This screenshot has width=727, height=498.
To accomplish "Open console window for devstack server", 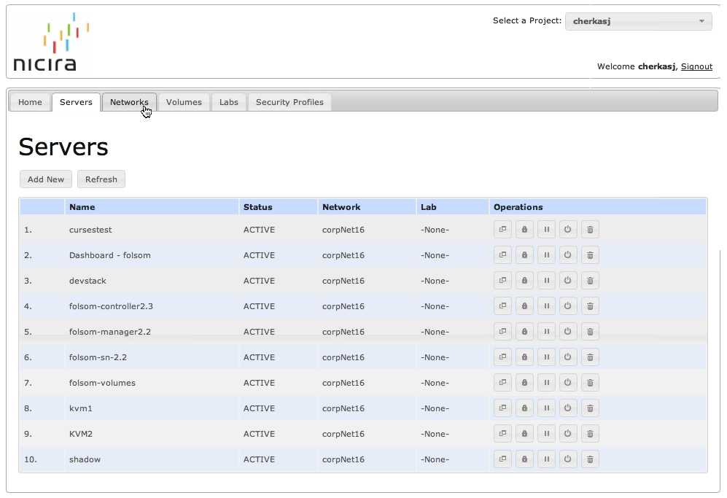I will (x=502, y=281).
